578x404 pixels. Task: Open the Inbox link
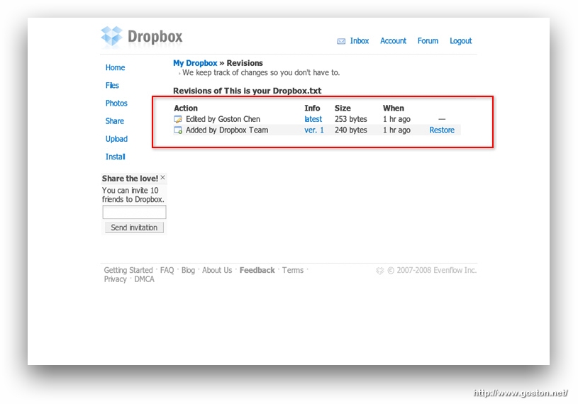360,41
